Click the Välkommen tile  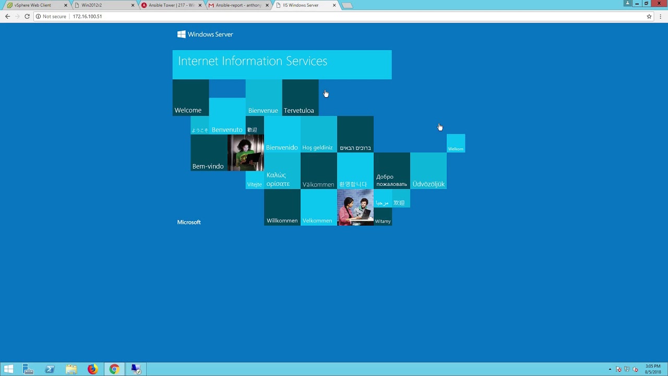click(x=318, y=171)
